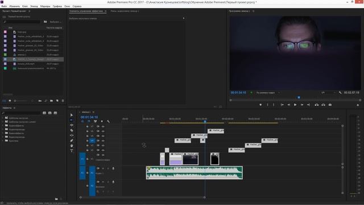The image size is (364, 205).
Task: Select the Slip tool
Action: (x=72, y=136)
